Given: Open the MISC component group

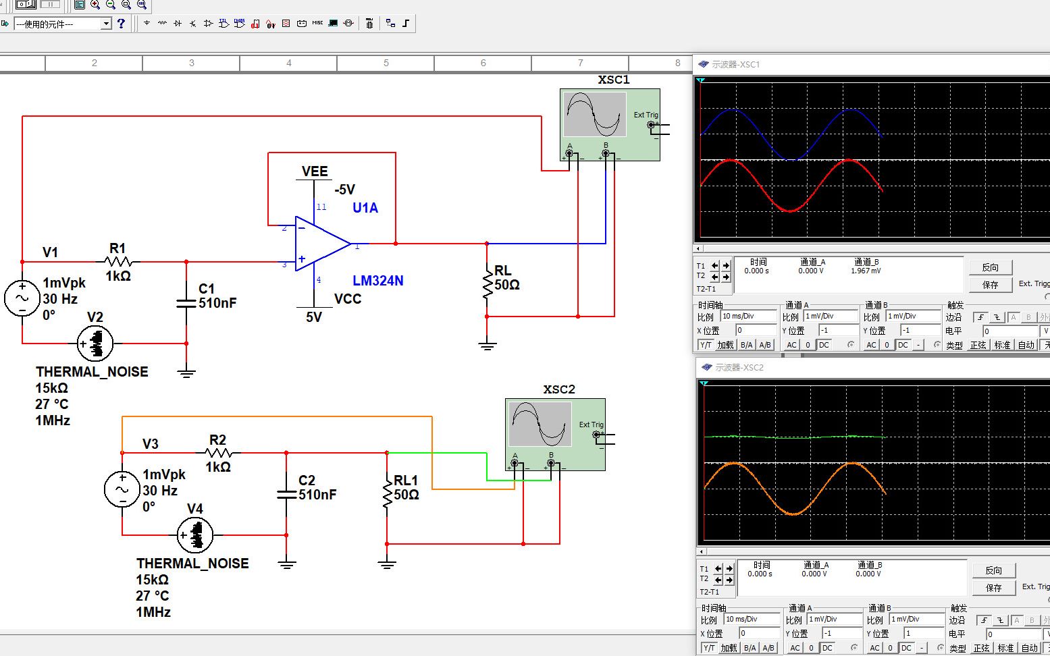Looking at the screenshot, I should click(x=317, y=24).
